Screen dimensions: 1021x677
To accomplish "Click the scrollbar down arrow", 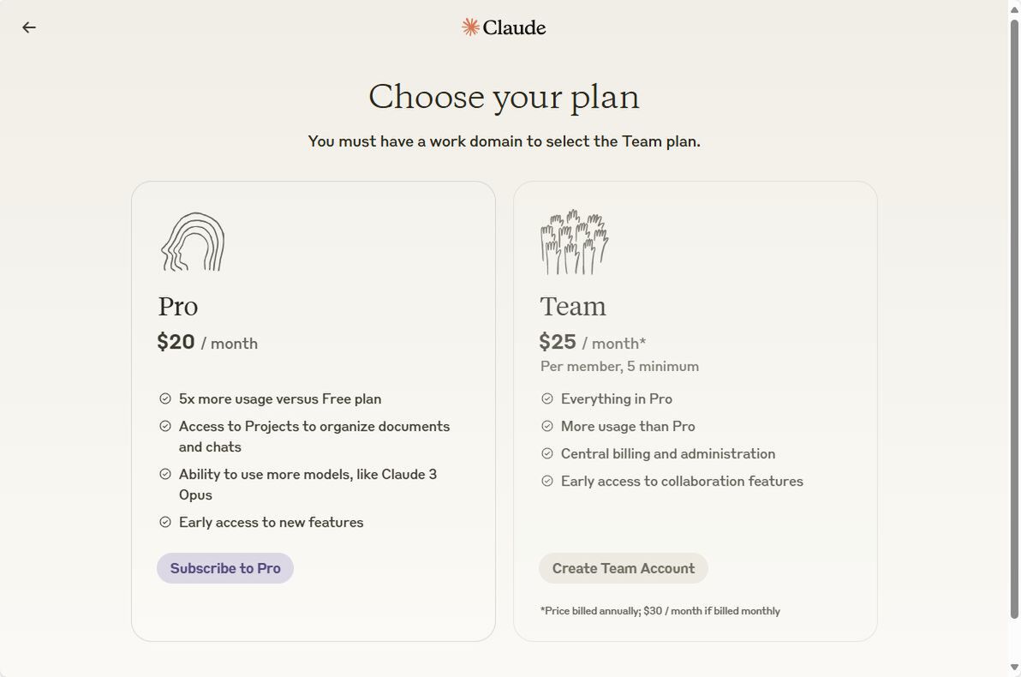I will [1014, 668].
